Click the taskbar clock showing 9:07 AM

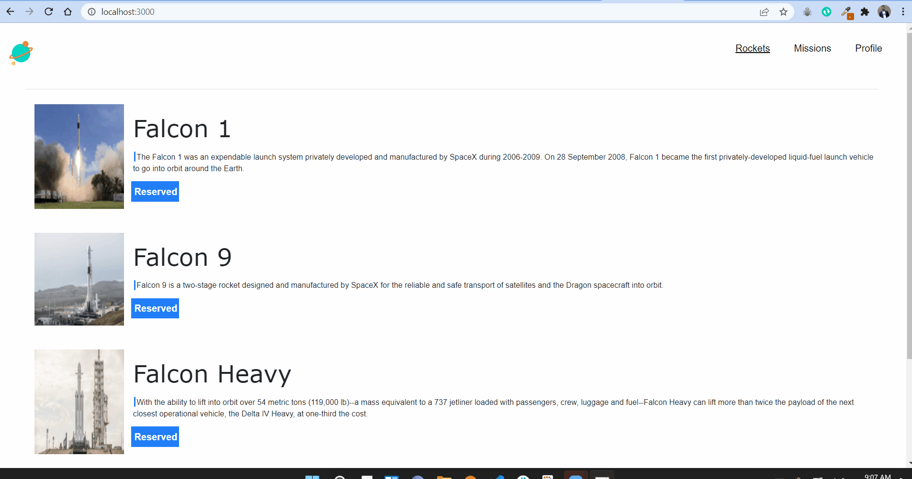tap(878, 476)
